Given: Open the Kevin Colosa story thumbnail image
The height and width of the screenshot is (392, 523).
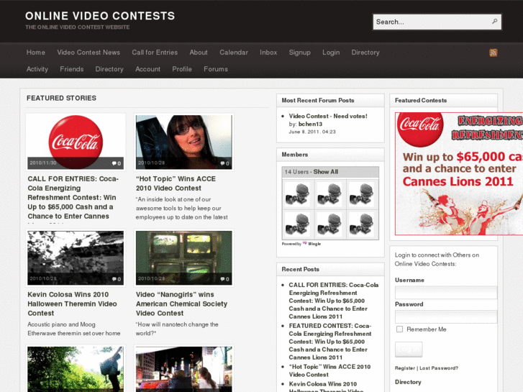Looking at the screenshot, I should tap(76, 258).
